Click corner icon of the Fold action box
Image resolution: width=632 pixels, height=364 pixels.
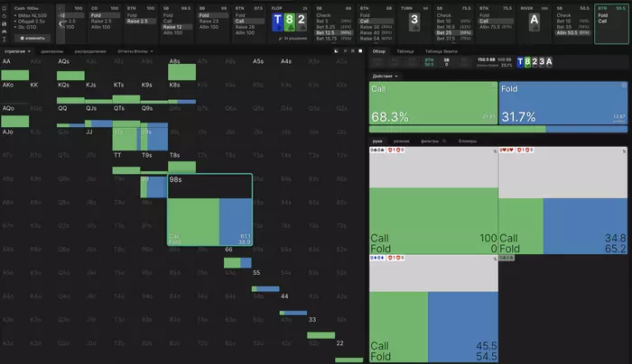point(624,86)
